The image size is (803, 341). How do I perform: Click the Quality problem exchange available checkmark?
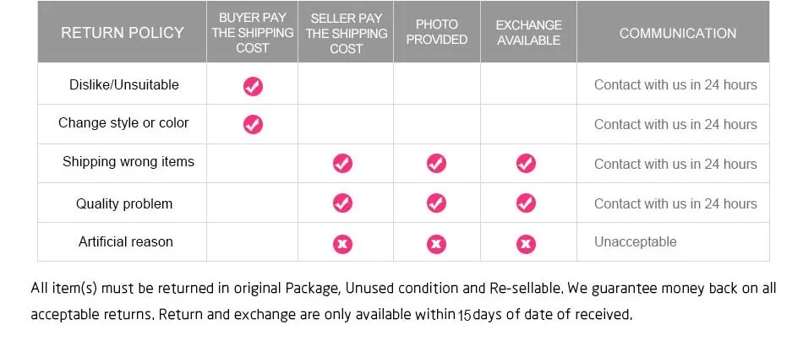point(526,203)
